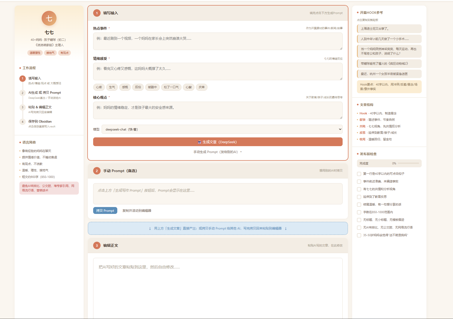Open the 模型 deepseek-chat dropdown
Viewport: 453px width, 319px height.
(222, 129)
